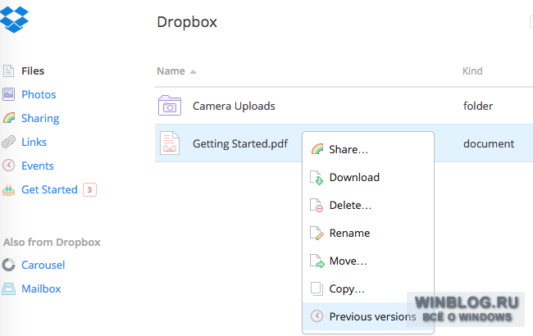
Task: Open the Carousel link
Action: [43, 265]
